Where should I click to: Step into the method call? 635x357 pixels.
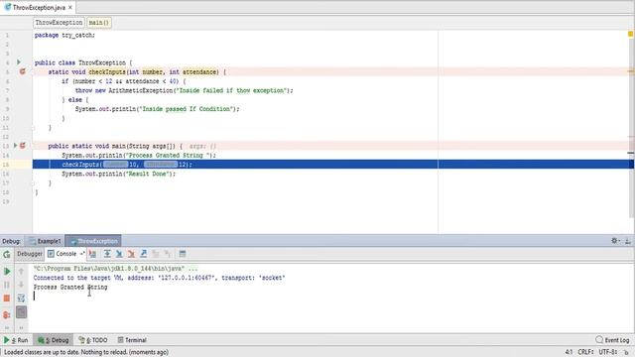[119, 254]
